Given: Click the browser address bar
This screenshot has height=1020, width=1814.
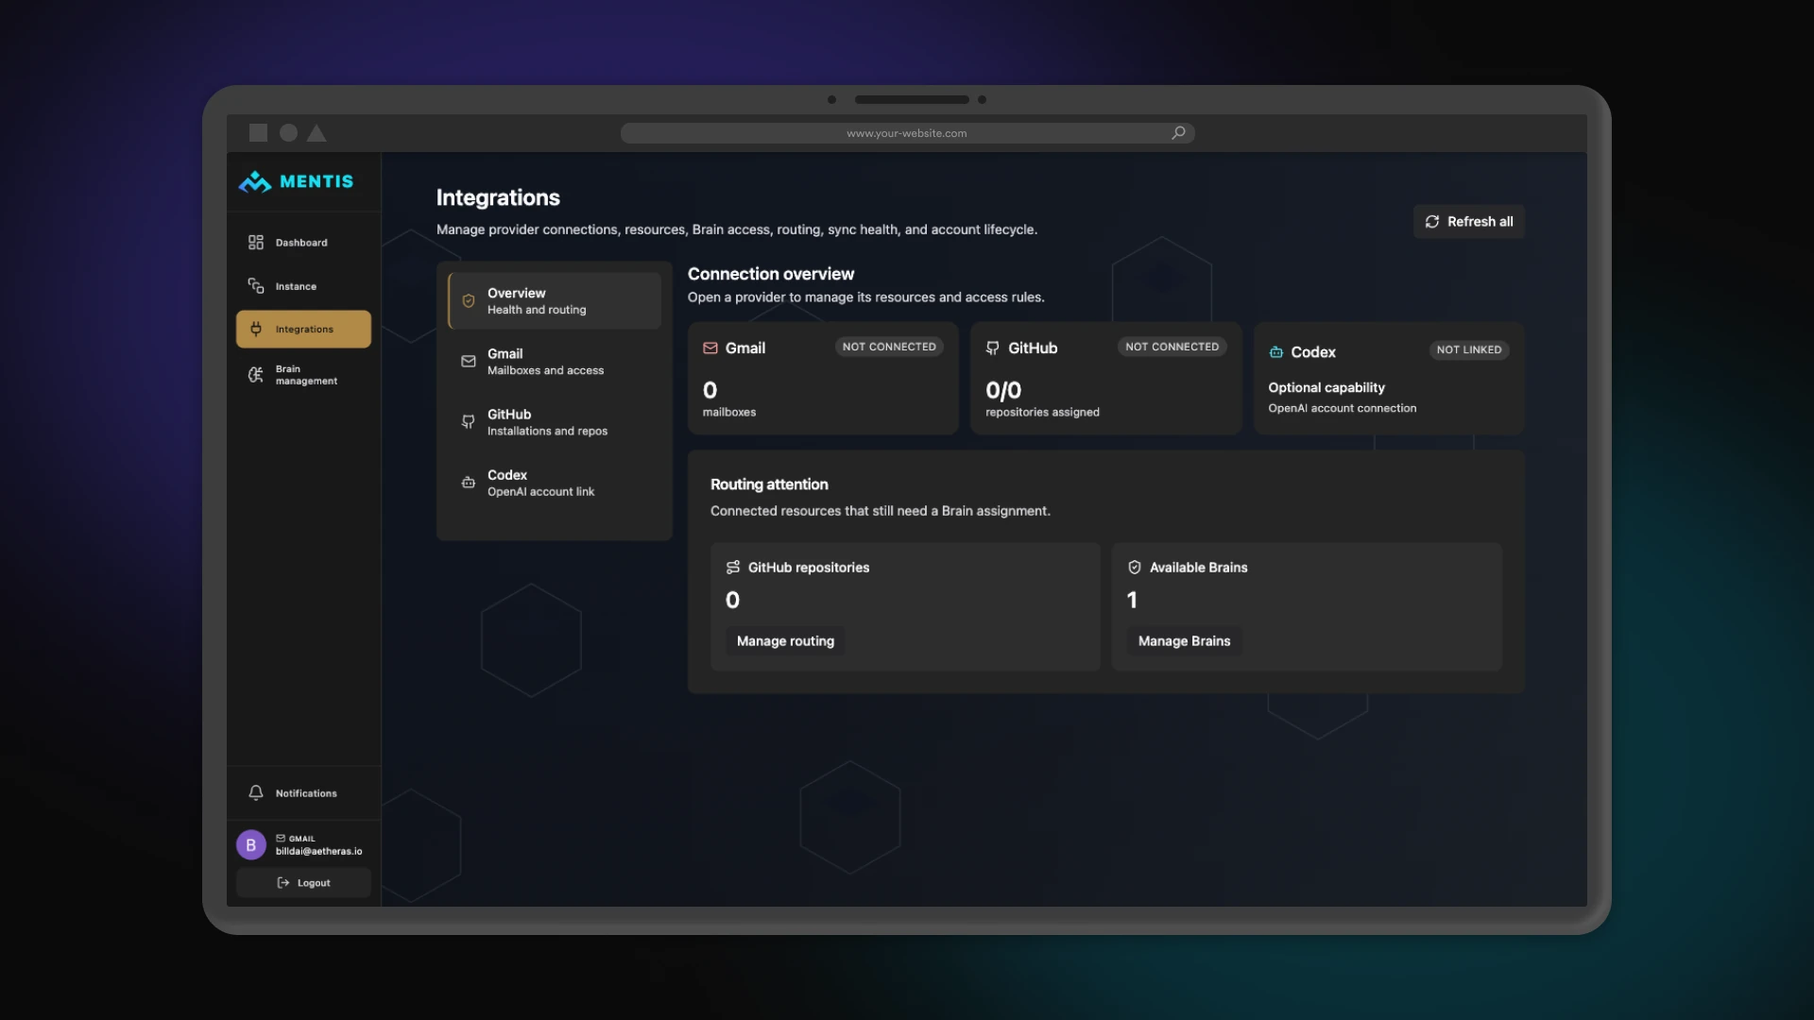Looking at the screenshot, I should (x=908, y=133).
